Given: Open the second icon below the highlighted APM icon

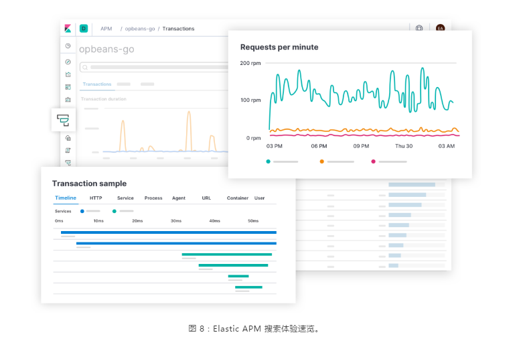Looking at the screenshot, I should coord(68,150).
